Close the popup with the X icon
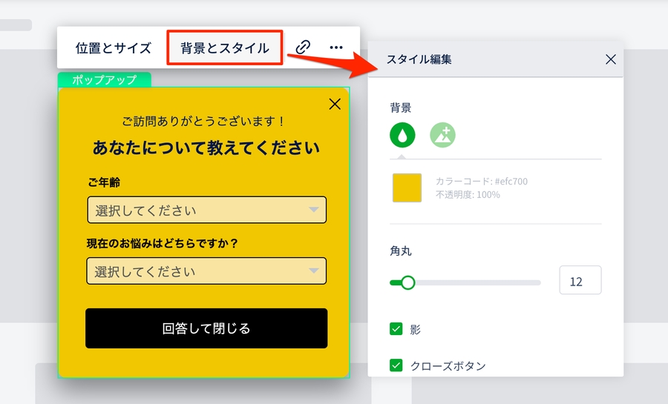The width and height of the screenshot is (668, 404). [335, 104]
